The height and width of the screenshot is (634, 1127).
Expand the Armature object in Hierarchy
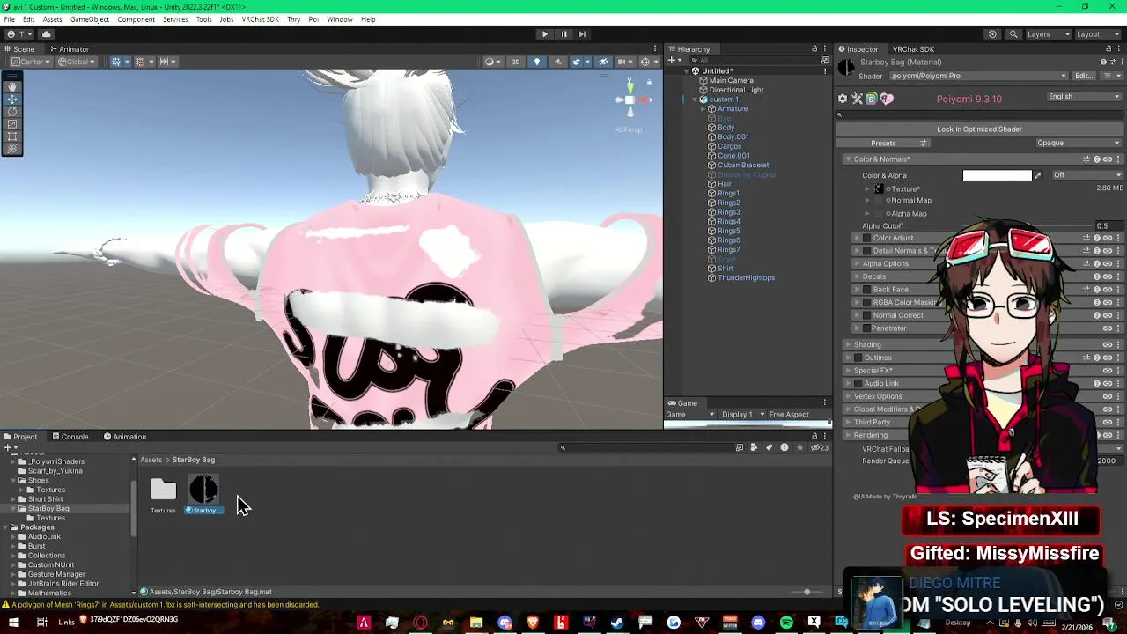703,109
